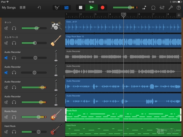The image size is (183, 137).
Task: Select the Roots Rock guitar icon
Action: click(x=56, y=115)
